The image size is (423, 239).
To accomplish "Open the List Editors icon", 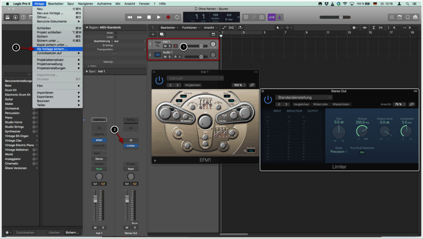I will pyautogui.click(x=392, y=17).
